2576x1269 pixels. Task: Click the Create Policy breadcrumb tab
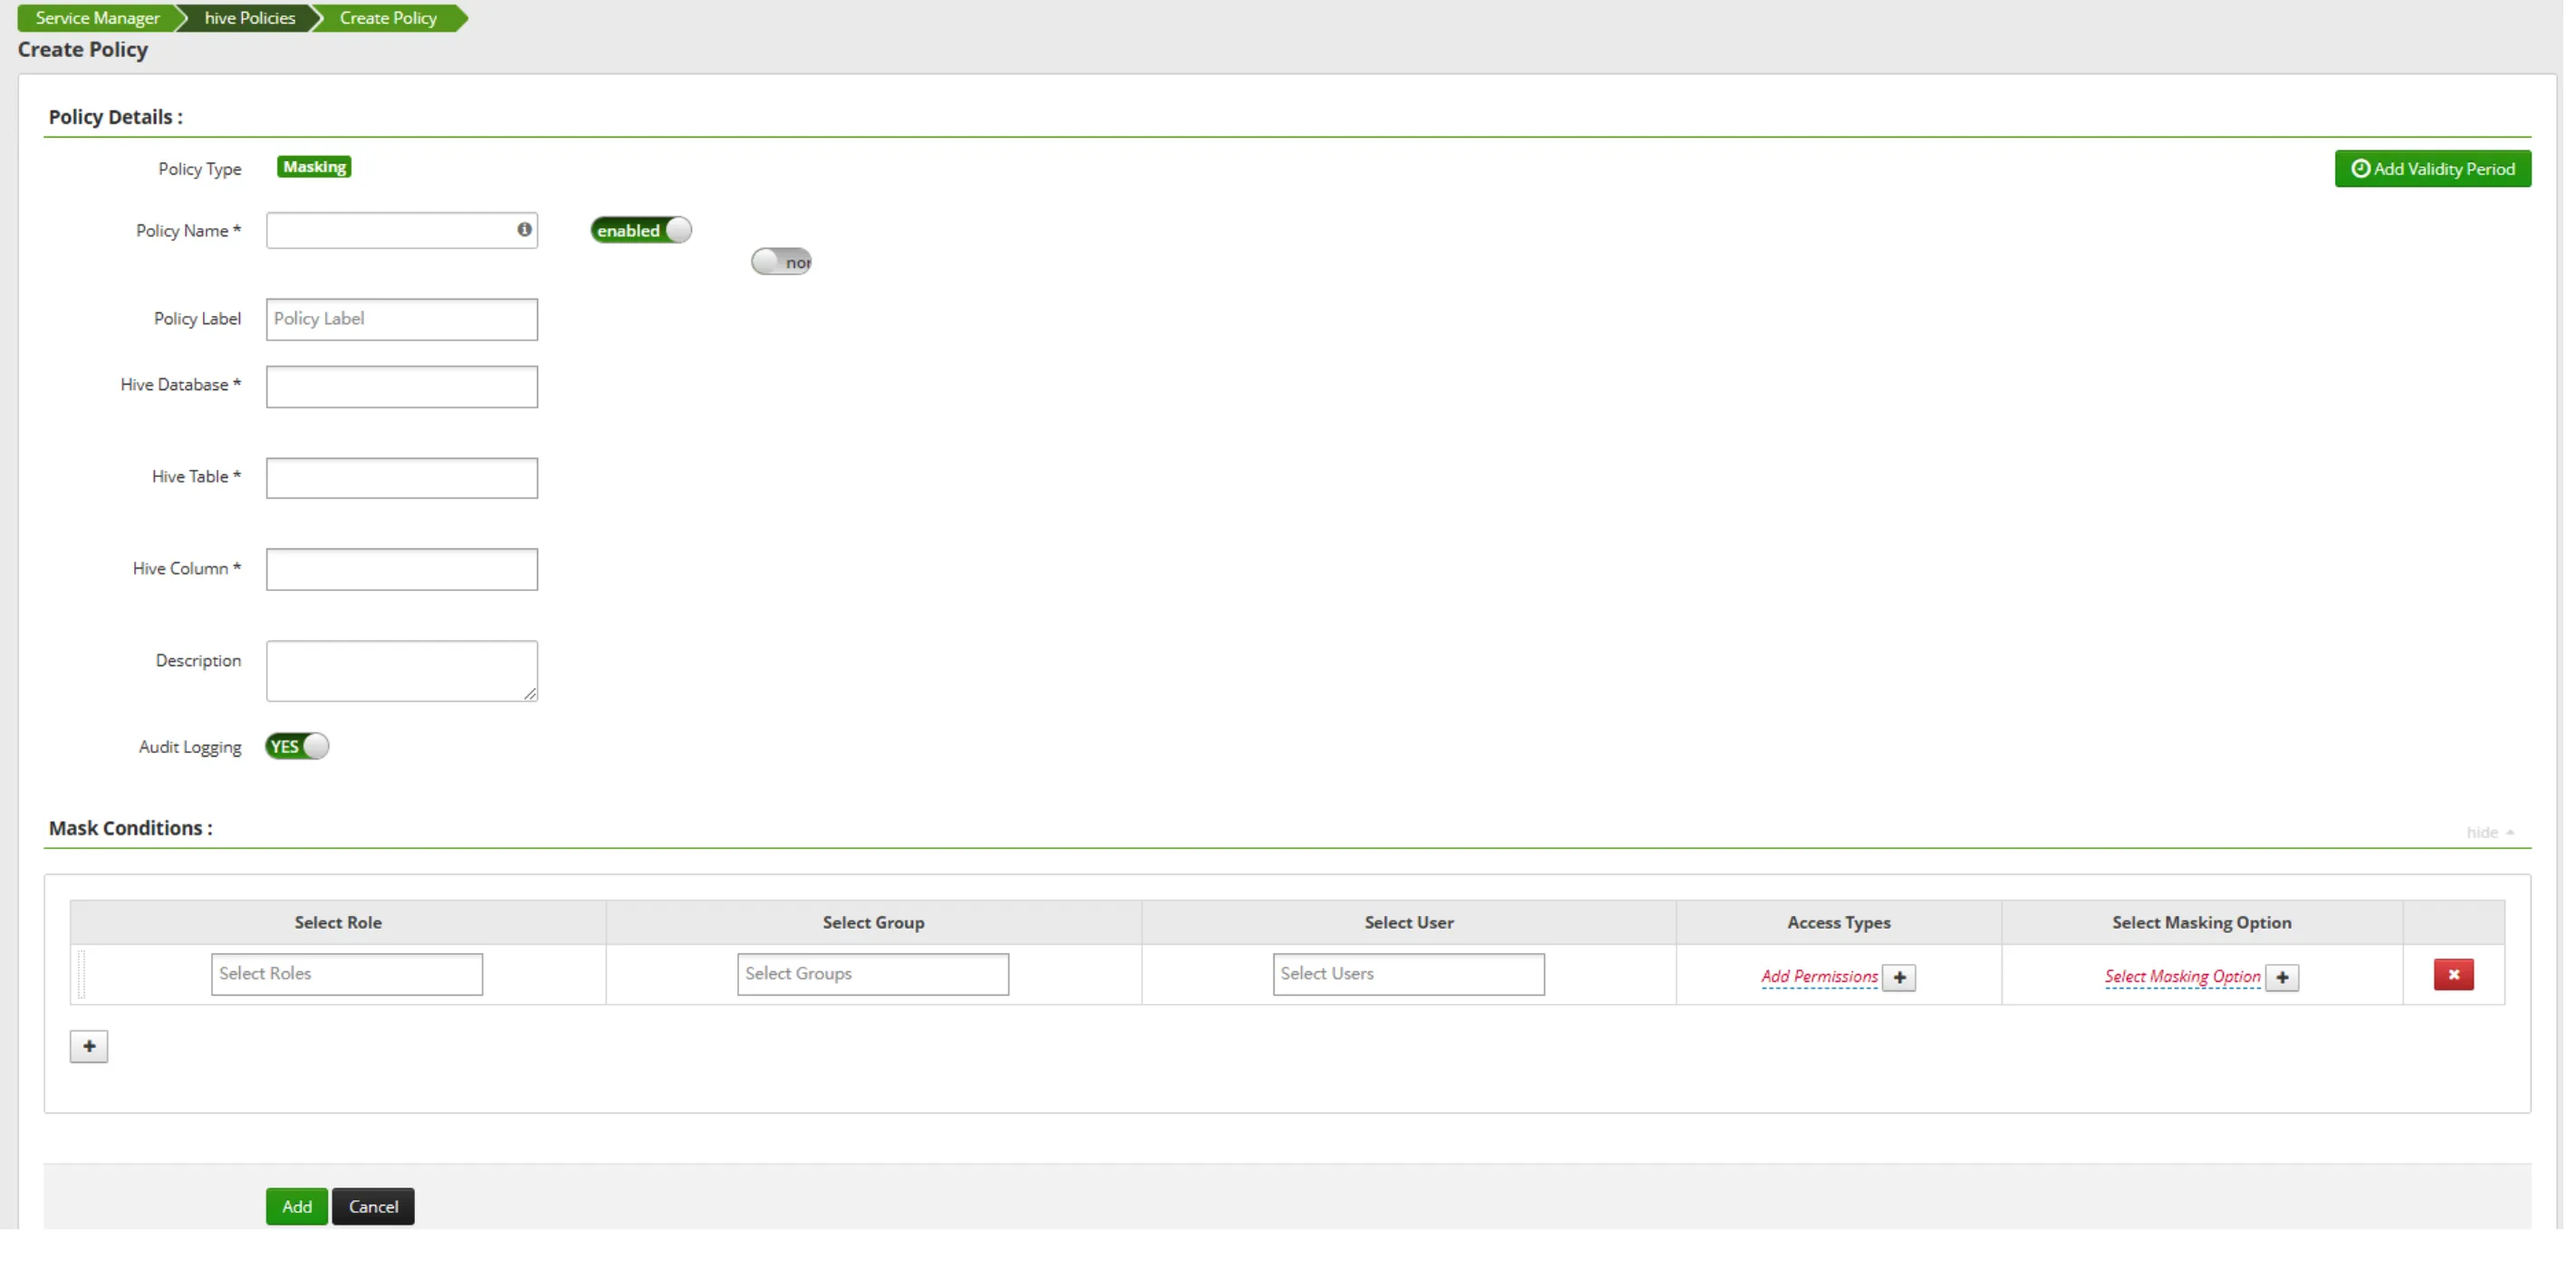pos(389,16)
